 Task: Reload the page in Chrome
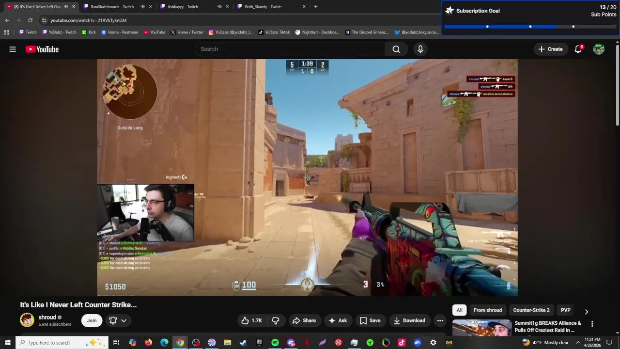[x=30, y=20]
